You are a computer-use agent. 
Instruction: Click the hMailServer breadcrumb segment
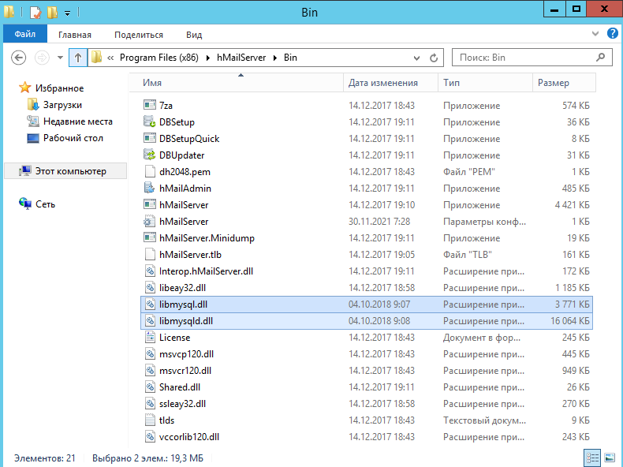pos(241,58)
